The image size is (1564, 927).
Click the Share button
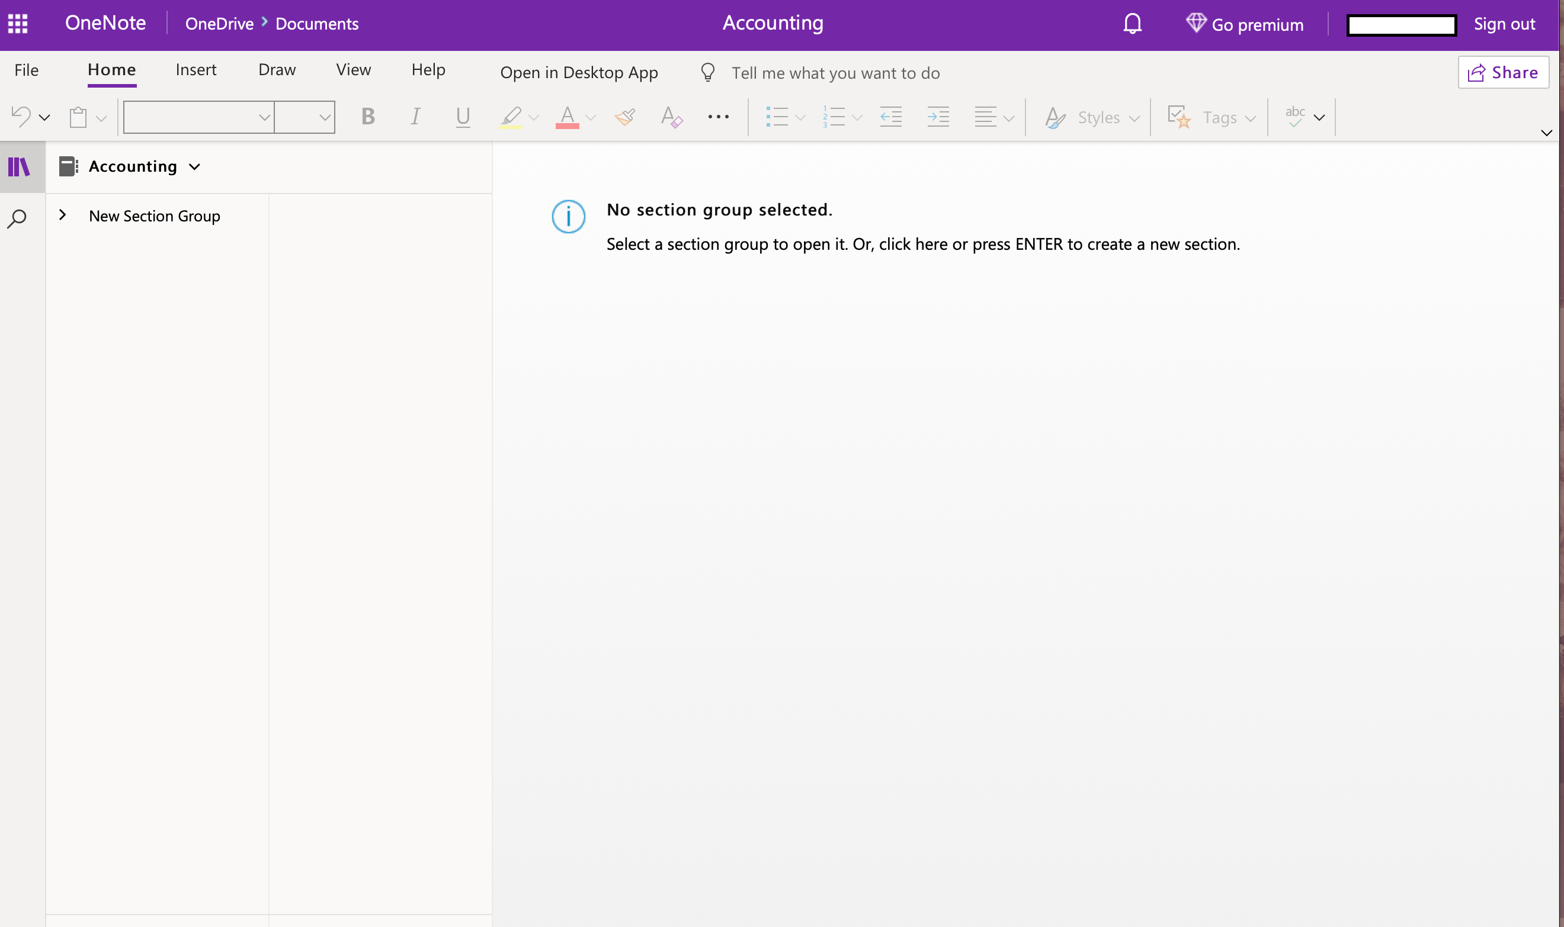coord(1503,72)
